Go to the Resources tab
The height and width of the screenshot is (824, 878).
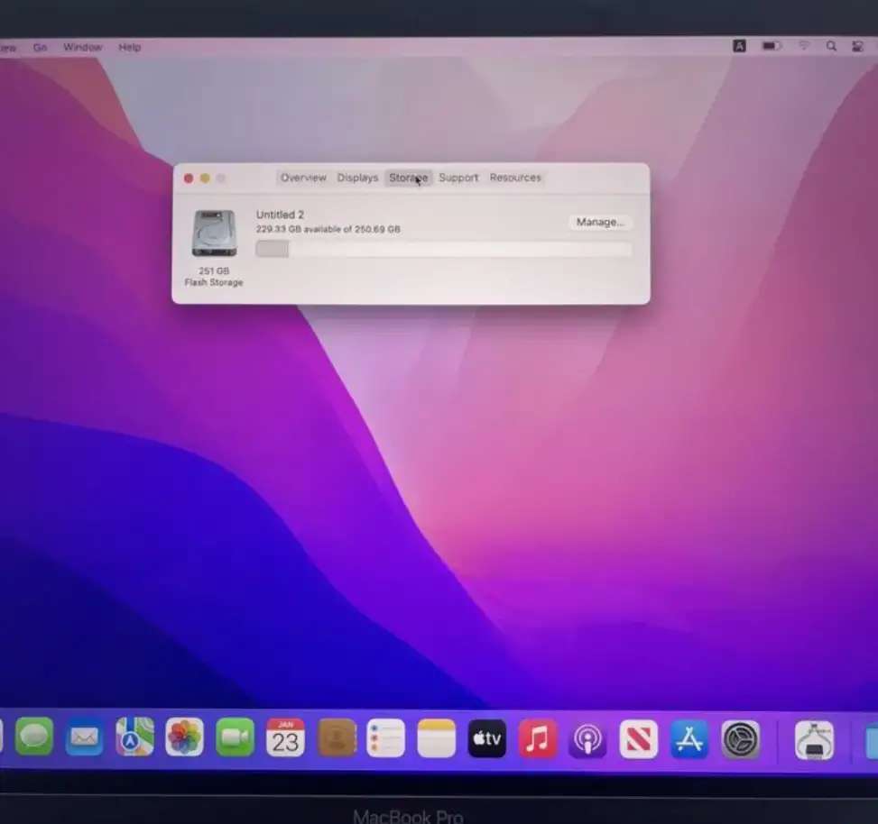point(515,178)
